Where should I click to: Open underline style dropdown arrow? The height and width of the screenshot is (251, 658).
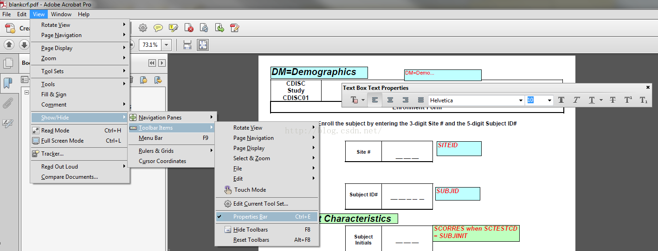601,100
